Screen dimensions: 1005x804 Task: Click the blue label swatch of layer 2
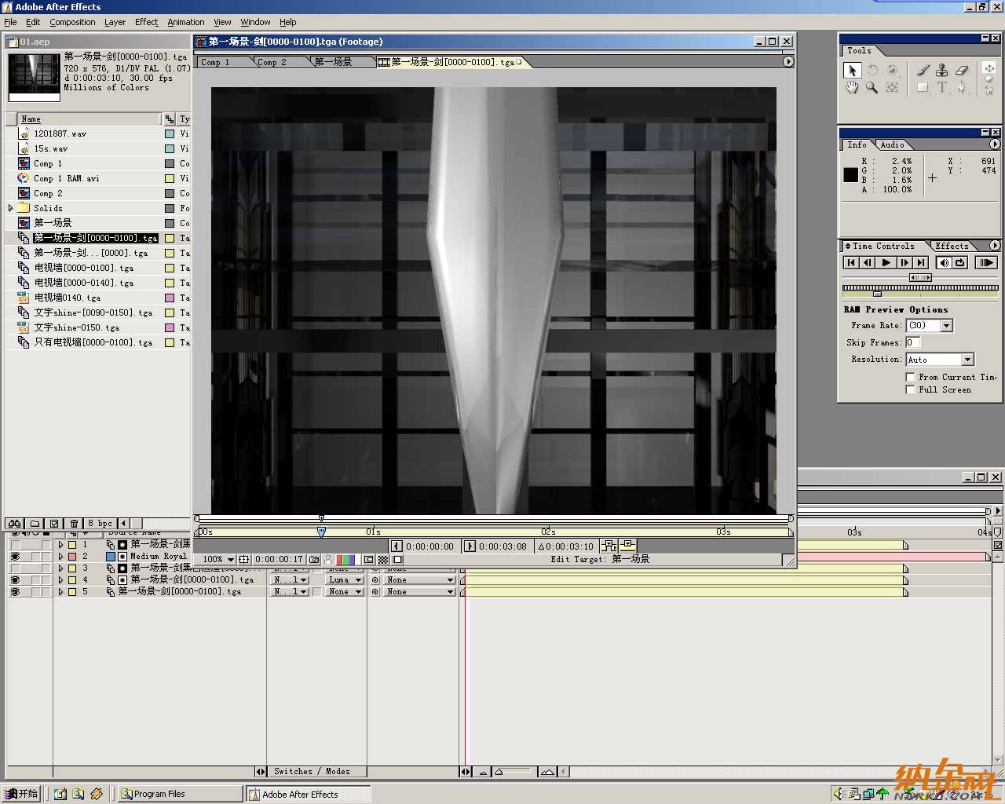click(111, 556)
